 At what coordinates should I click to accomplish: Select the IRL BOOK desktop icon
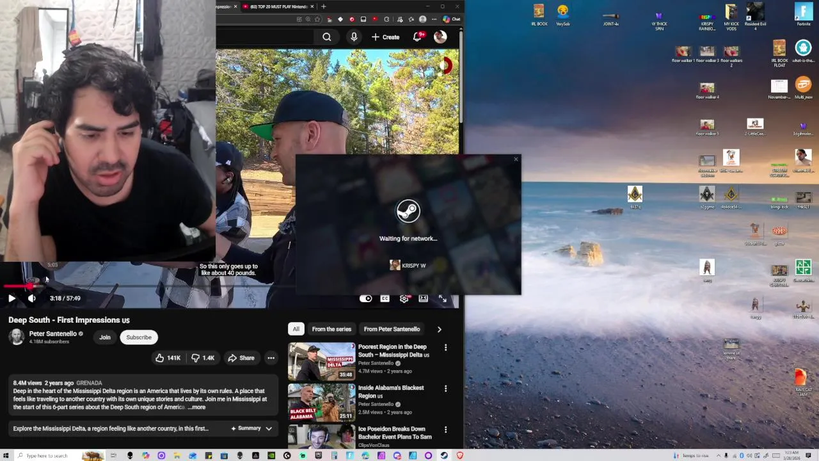pos(539,15)
